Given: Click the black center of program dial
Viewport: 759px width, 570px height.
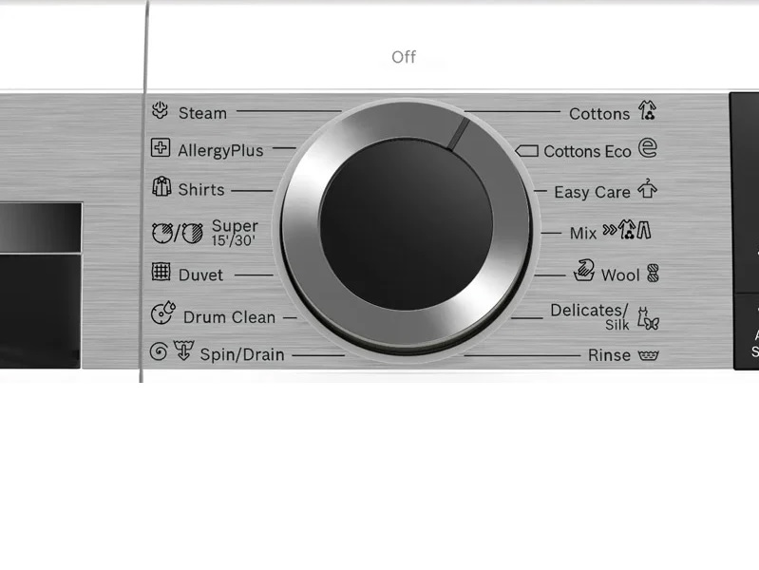Looking at the screenshot, I should tap(407, 225).
